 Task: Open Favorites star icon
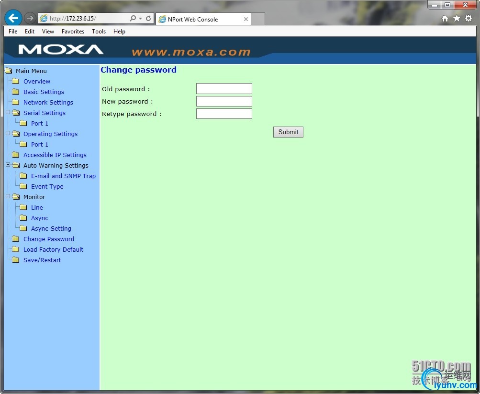click(x=457, y=19)
